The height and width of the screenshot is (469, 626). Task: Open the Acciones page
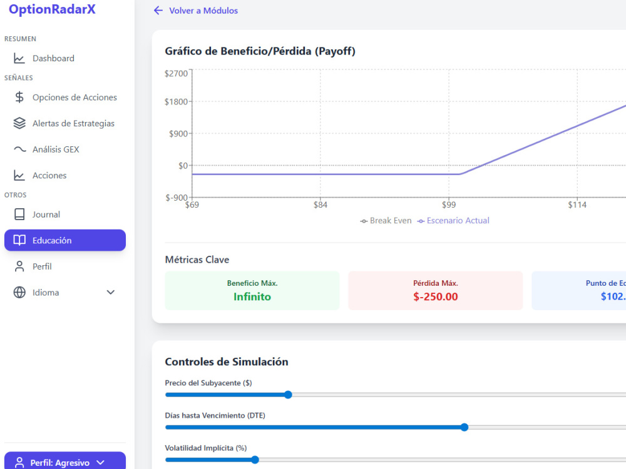click(x=65, y=175)
